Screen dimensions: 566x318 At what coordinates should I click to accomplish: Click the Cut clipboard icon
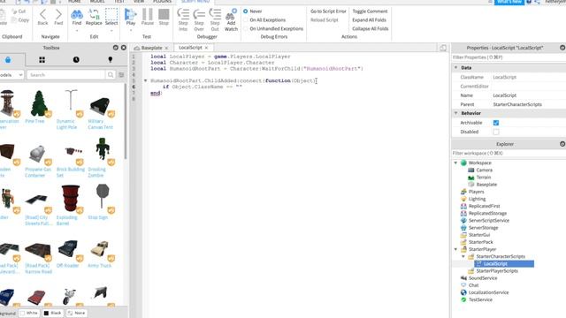point(18,11)
